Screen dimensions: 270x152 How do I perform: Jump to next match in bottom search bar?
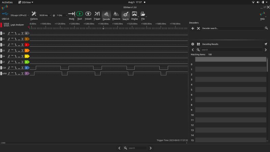[151, 148]
